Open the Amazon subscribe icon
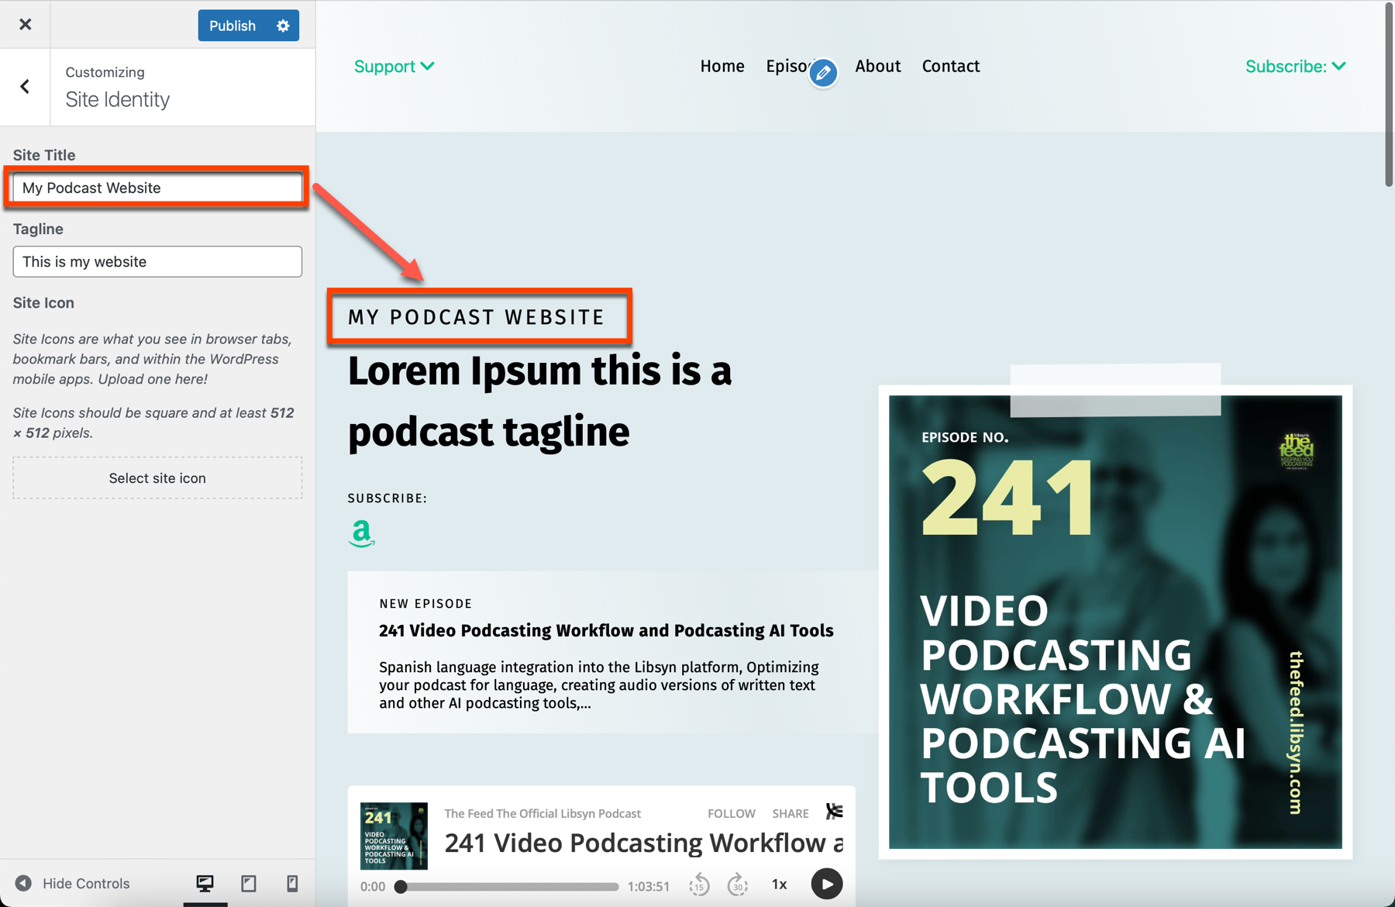This screenshot has width=1395, height=907. (x=361, y=533)
